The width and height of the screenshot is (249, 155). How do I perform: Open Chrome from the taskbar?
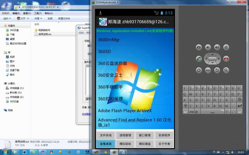pos(105,152)
